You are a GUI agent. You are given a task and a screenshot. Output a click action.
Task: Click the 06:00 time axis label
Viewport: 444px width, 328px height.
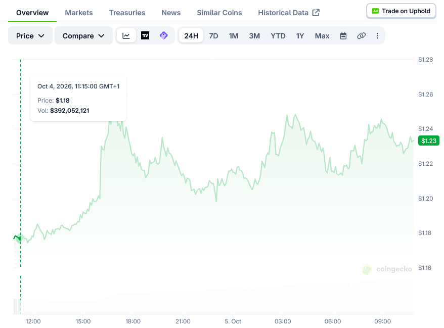pyautogui.click(x=333, y=321)
